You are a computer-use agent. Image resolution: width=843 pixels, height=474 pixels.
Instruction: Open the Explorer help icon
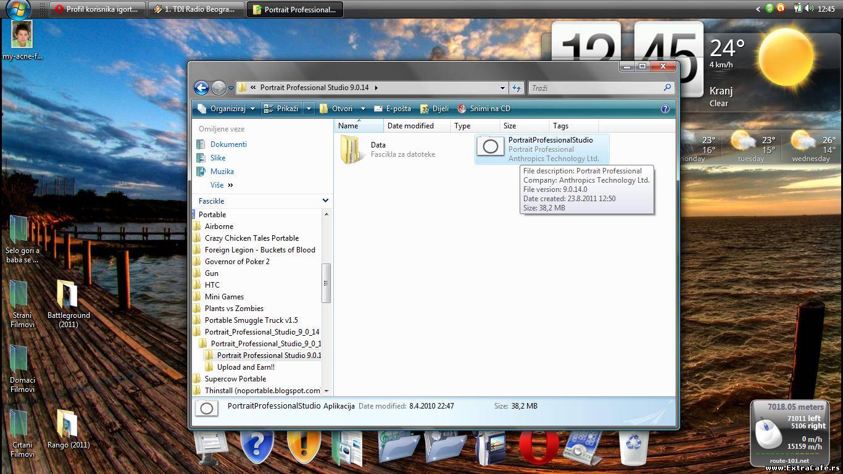point(665,109)
